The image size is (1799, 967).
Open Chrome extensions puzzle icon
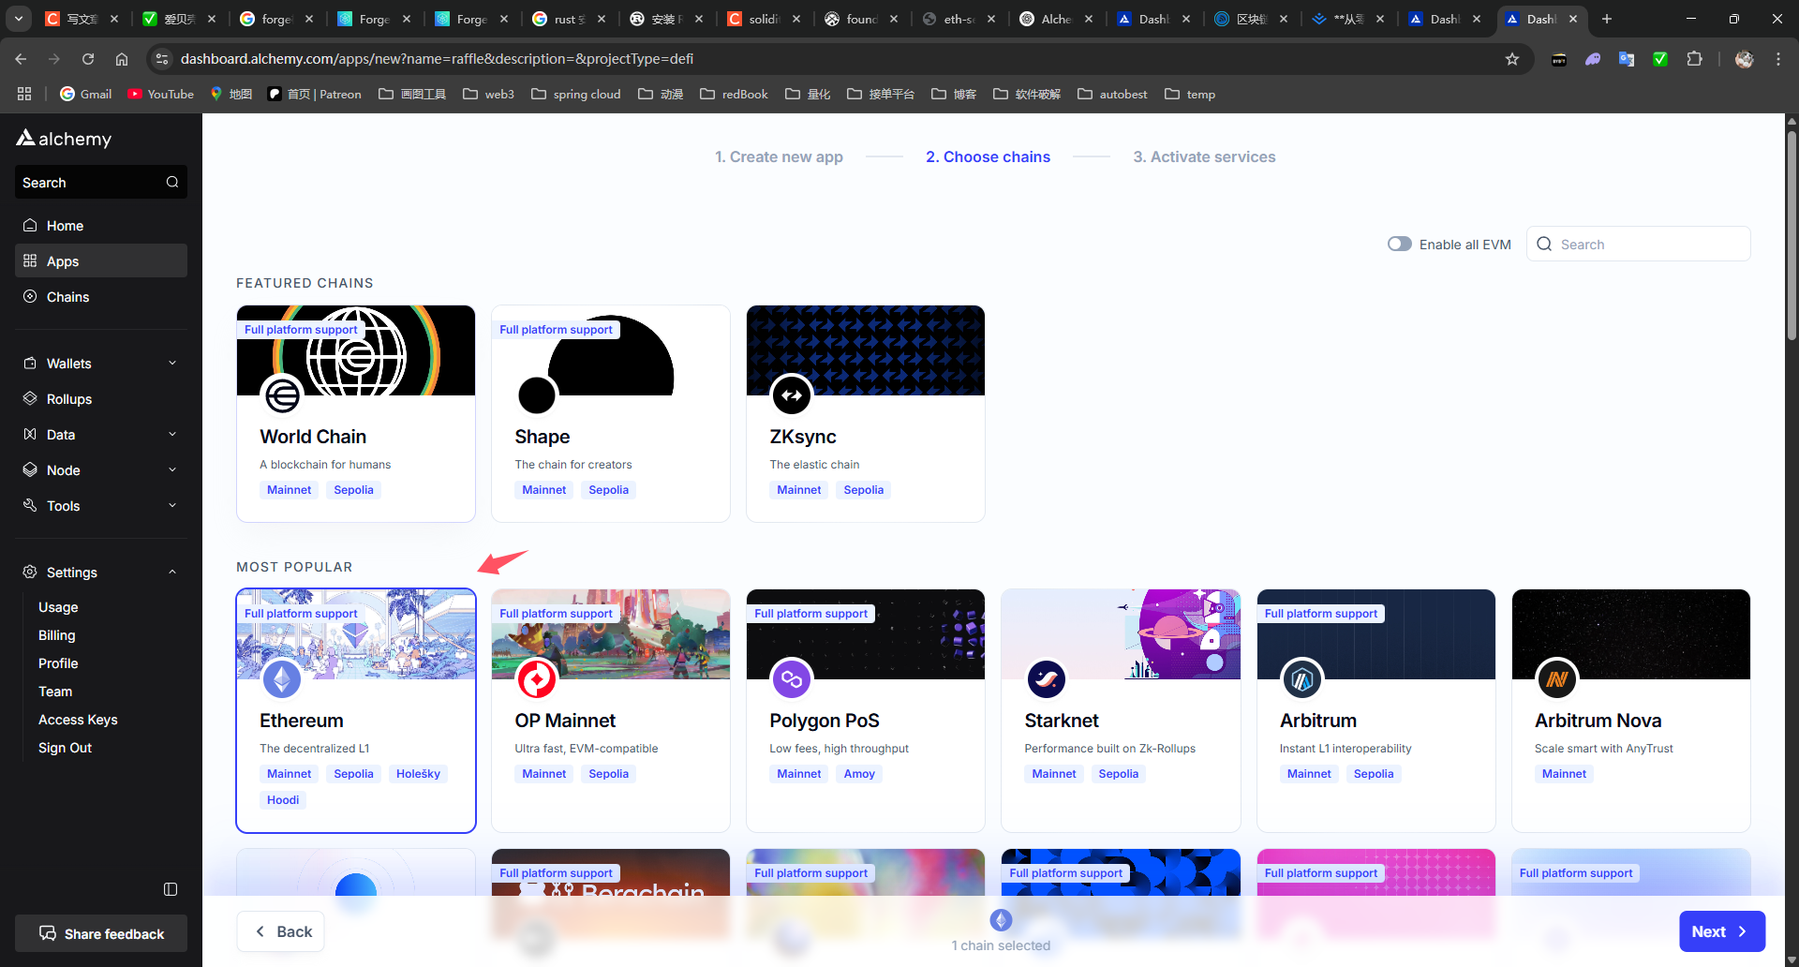point(1694,59)
